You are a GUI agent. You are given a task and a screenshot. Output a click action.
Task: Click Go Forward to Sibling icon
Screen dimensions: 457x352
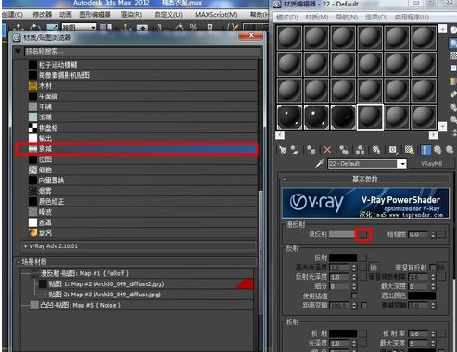tap(450, 150)
